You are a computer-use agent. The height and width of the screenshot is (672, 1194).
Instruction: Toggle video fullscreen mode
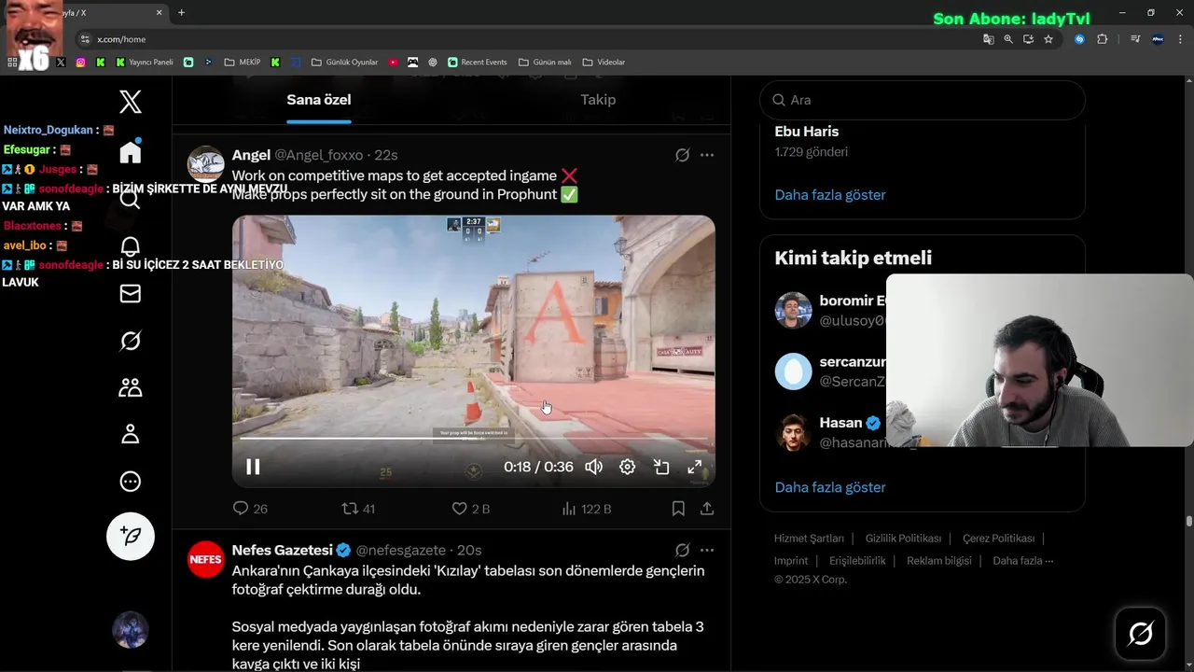[x=695, y=467]
